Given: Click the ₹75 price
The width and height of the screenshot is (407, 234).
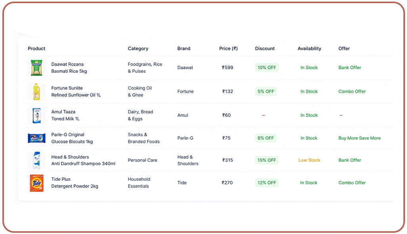Looking at the screenshot, I should 226,138.
